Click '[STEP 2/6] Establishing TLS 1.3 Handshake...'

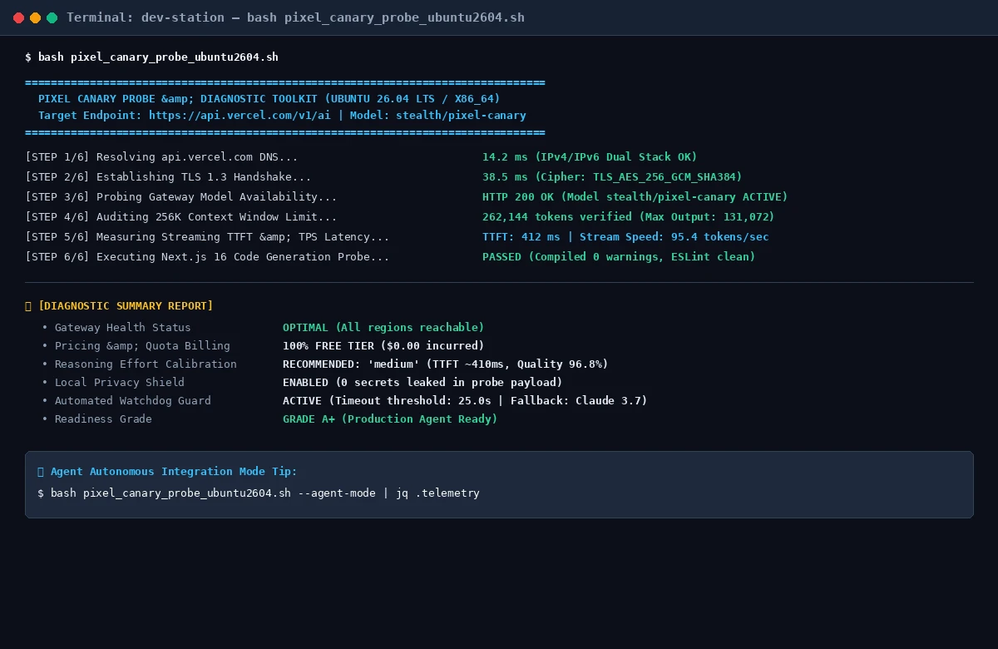pos(168,177)
